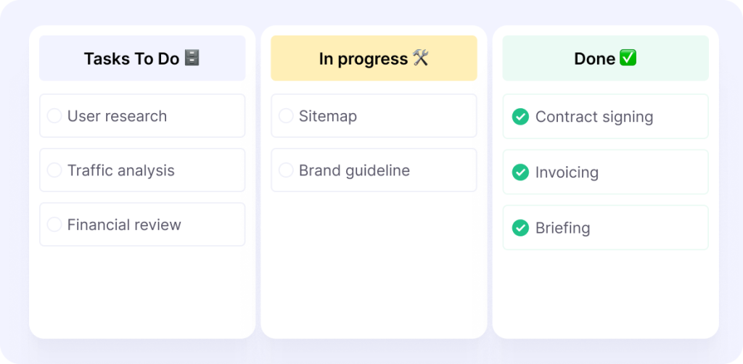Image resolution: width=743 pixels, height=364 pixels.
Task: Click the green check mark emoji beside Done
Action: coord(628,58)
